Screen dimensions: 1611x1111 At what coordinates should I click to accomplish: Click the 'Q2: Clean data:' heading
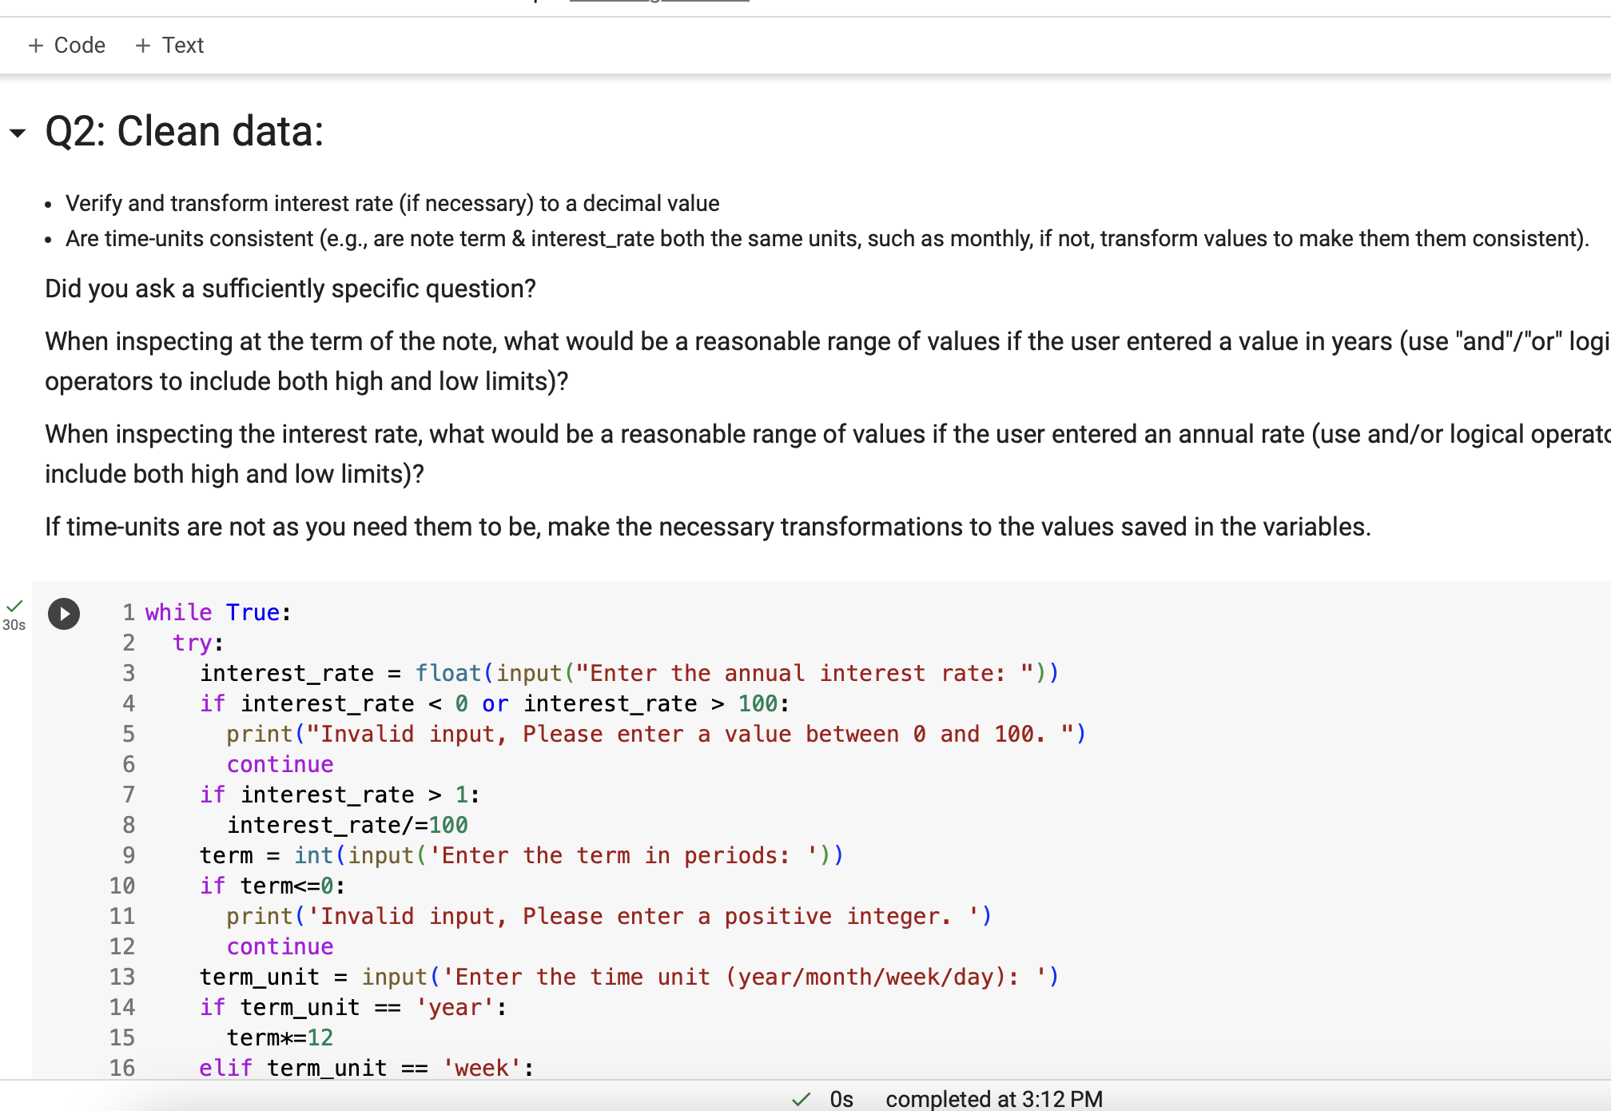(183, 130)
